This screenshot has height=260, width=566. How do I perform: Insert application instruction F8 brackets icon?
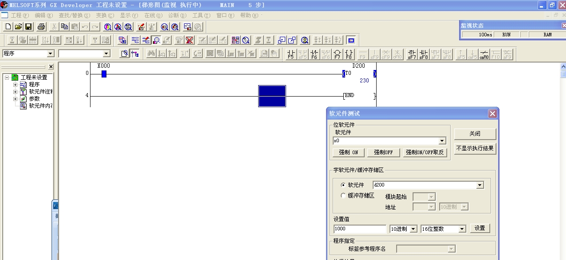(349, 54)
